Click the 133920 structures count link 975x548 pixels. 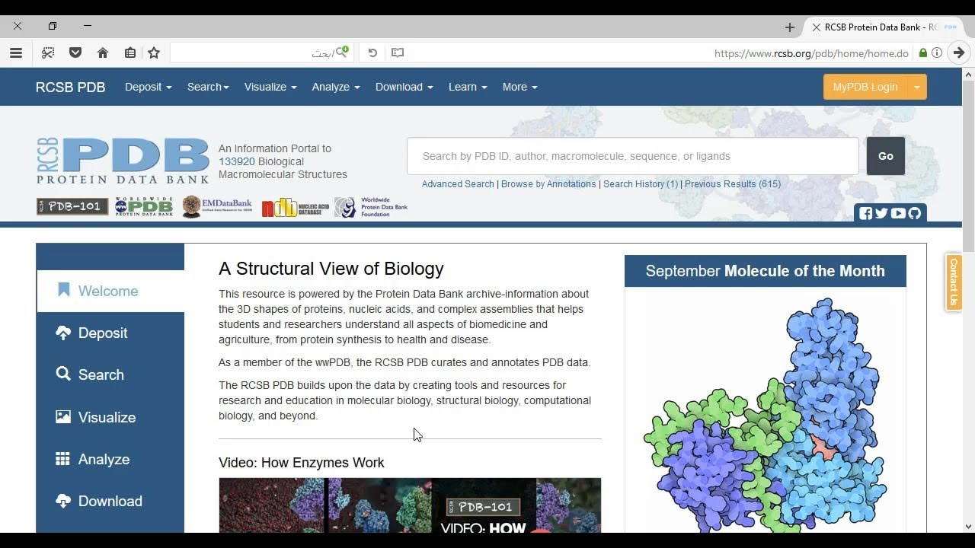[x=237, y=161]
